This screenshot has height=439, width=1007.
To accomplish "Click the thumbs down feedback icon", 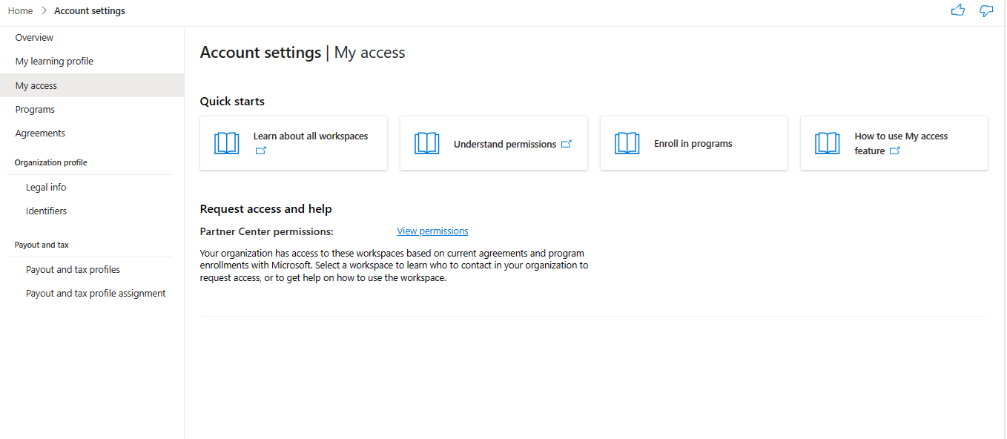I will [986, 10].
